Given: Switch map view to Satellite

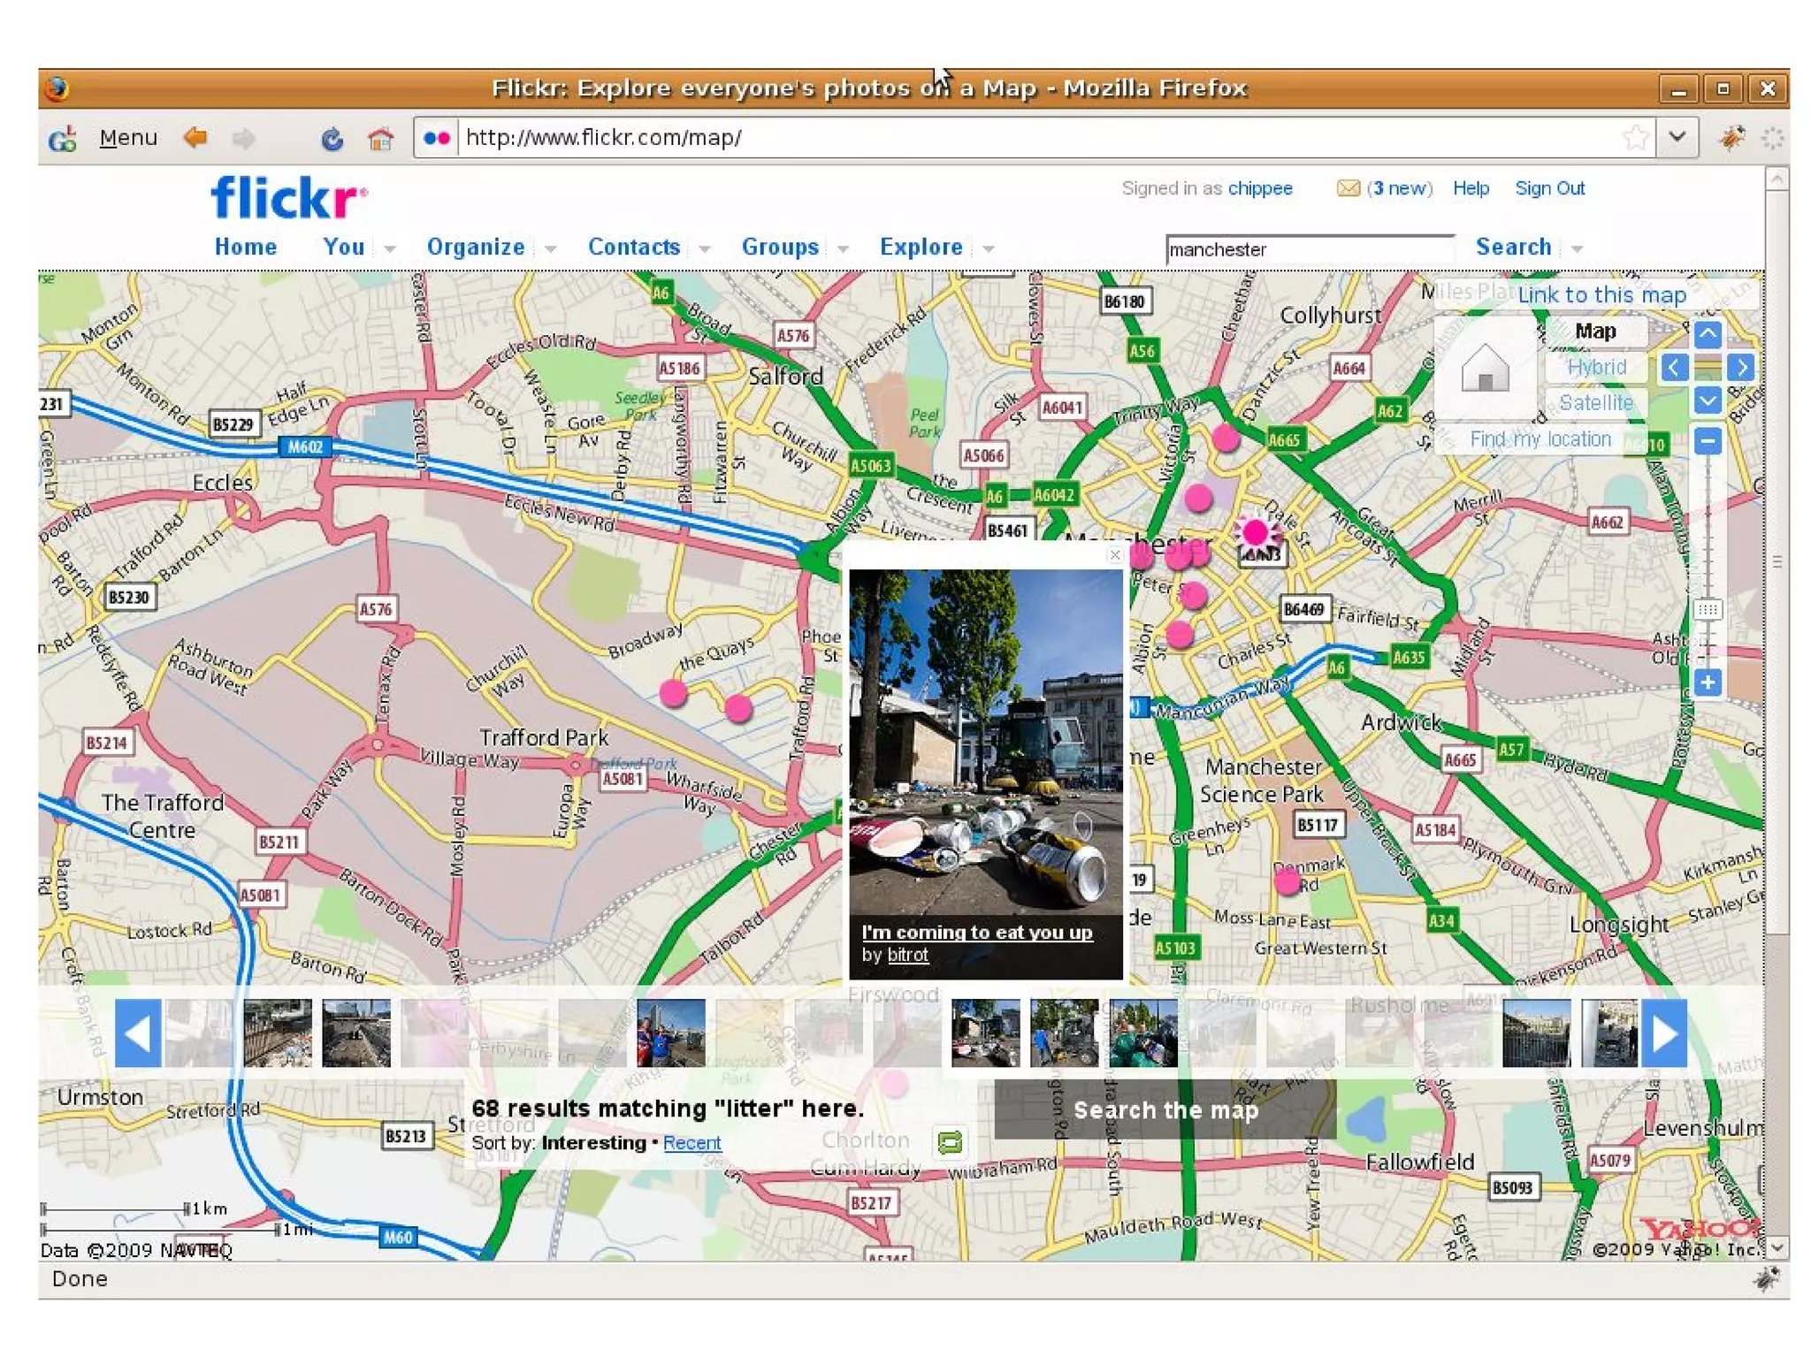Looking at the screenshot, I should click(1596, 402).
